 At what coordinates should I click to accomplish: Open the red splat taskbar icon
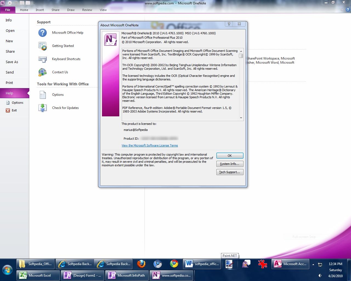262,264
